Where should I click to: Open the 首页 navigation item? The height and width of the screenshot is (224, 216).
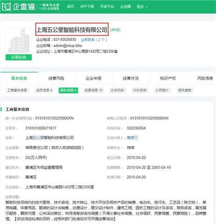(x=71, y=7)
